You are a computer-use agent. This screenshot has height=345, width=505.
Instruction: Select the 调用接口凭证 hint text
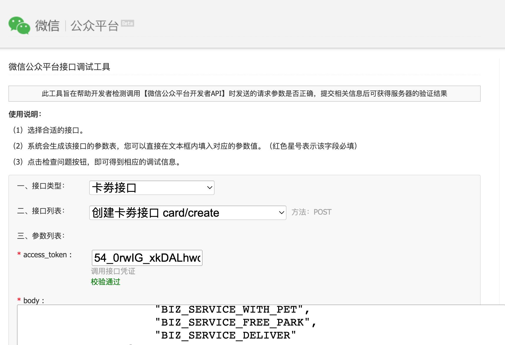(x=113, y=271)
